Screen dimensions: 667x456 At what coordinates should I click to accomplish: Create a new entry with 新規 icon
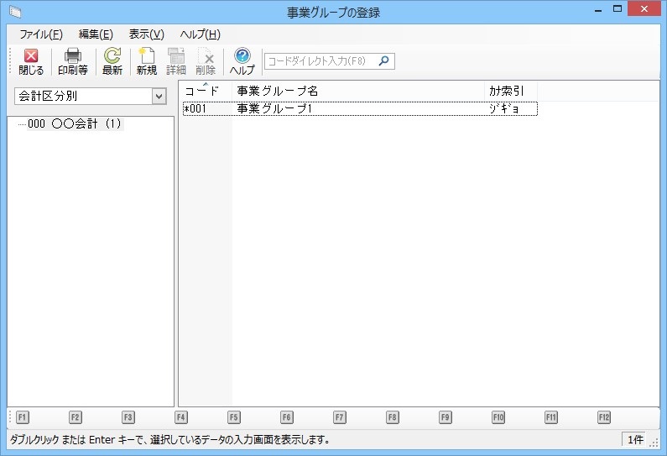click(x=147, y=61)
